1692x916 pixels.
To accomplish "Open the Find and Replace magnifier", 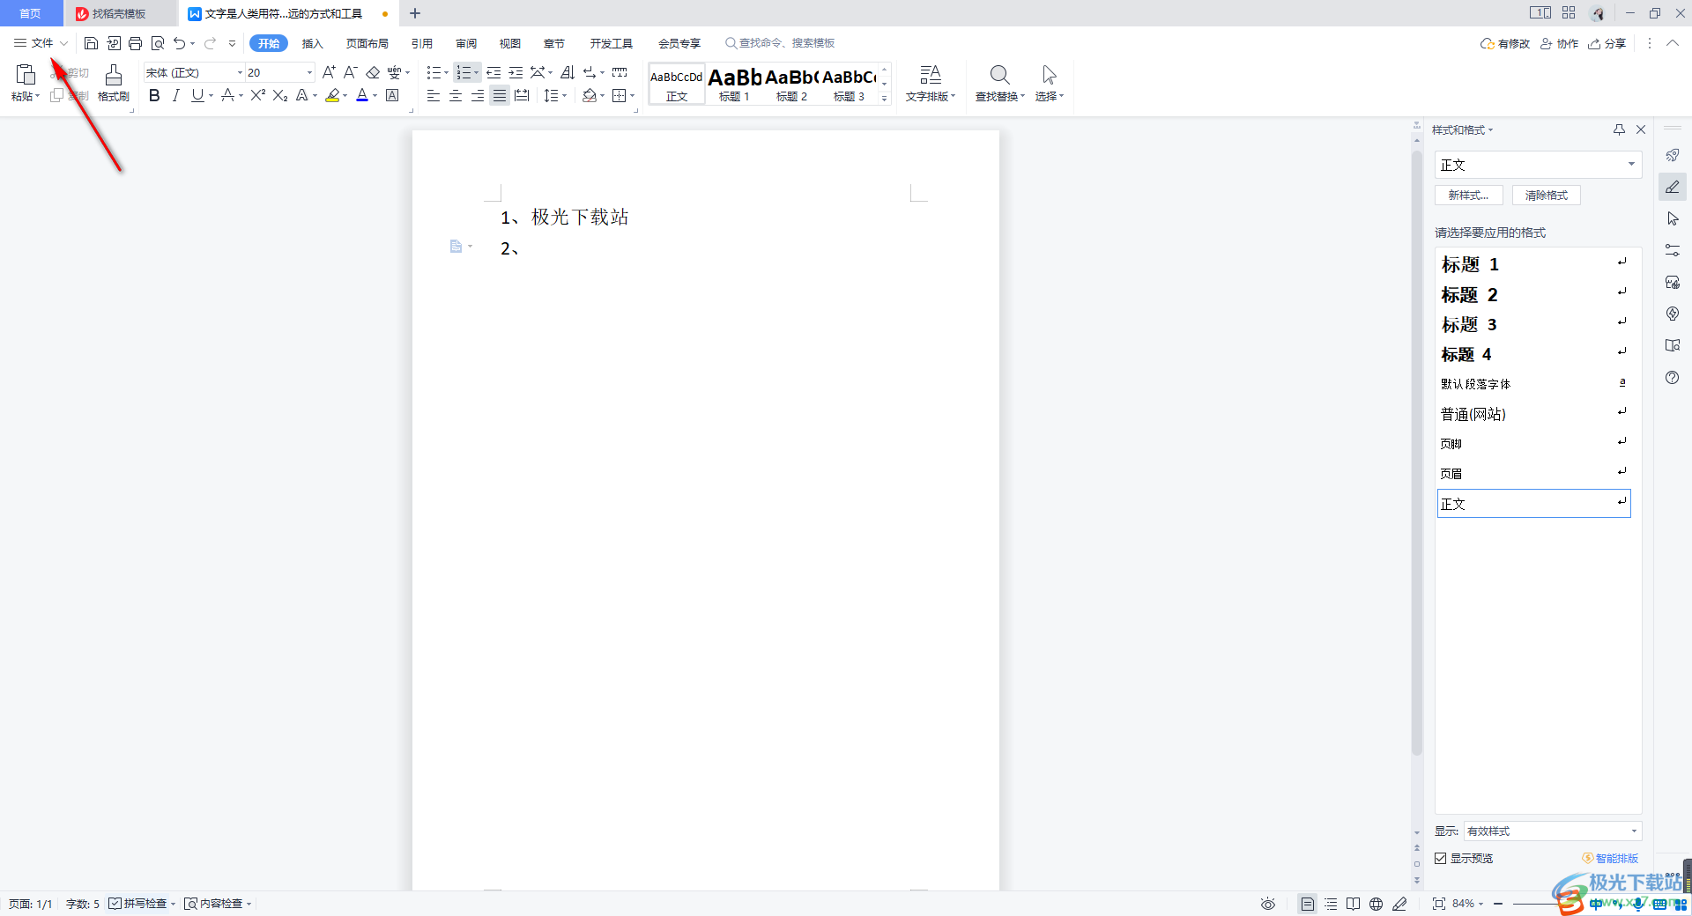I will coord(999,75).
